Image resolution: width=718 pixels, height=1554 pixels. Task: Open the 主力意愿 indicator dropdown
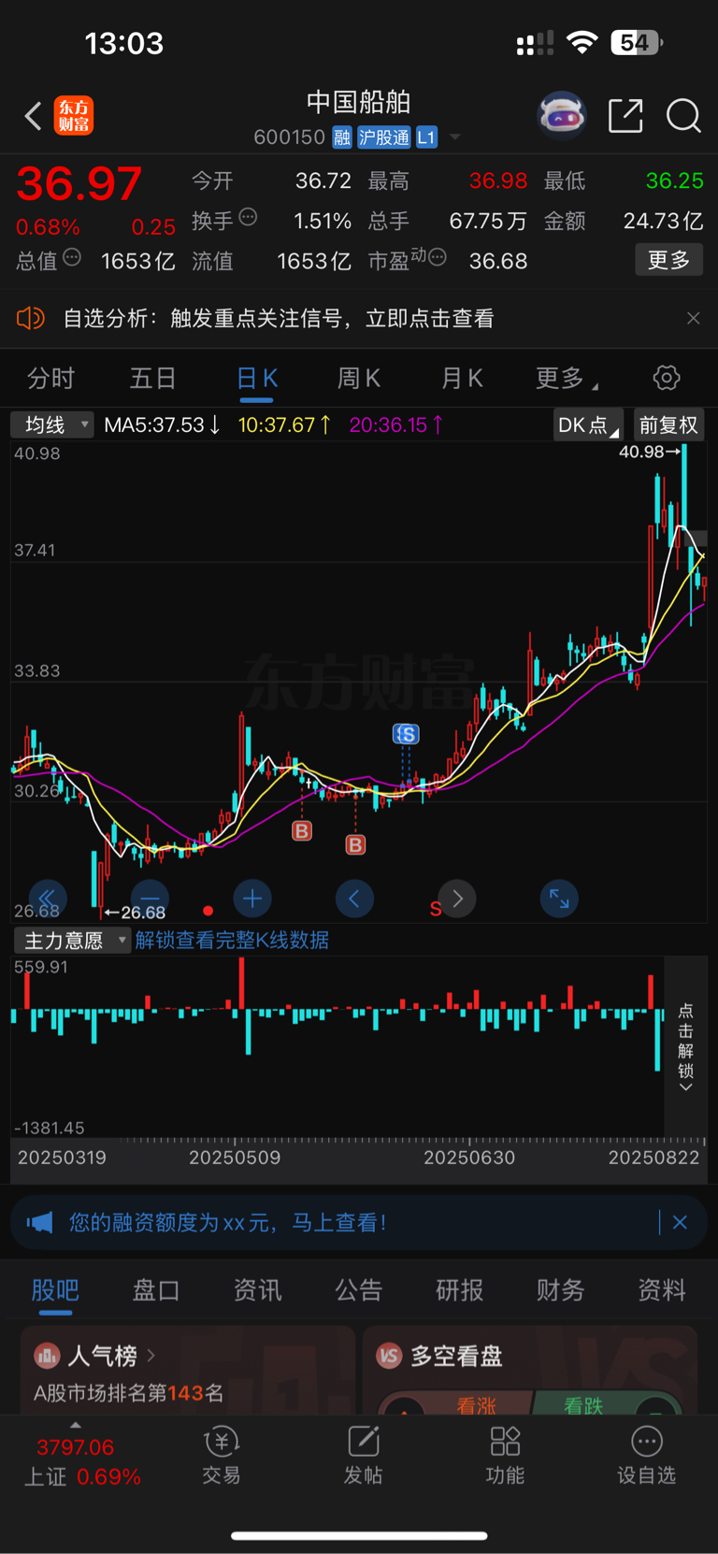pyautogui.click(x=71, y=941)
